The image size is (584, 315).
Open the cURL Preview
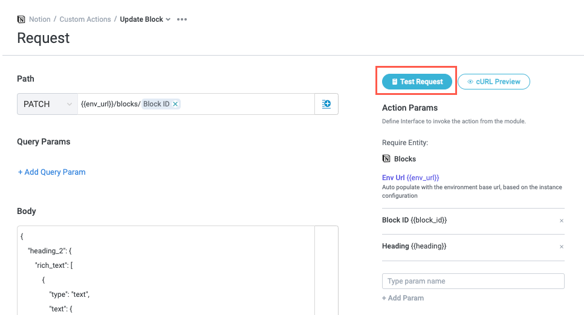tap(494, 82)
